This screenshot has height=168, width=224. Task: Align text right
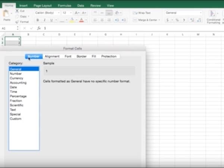coord(109,20)
